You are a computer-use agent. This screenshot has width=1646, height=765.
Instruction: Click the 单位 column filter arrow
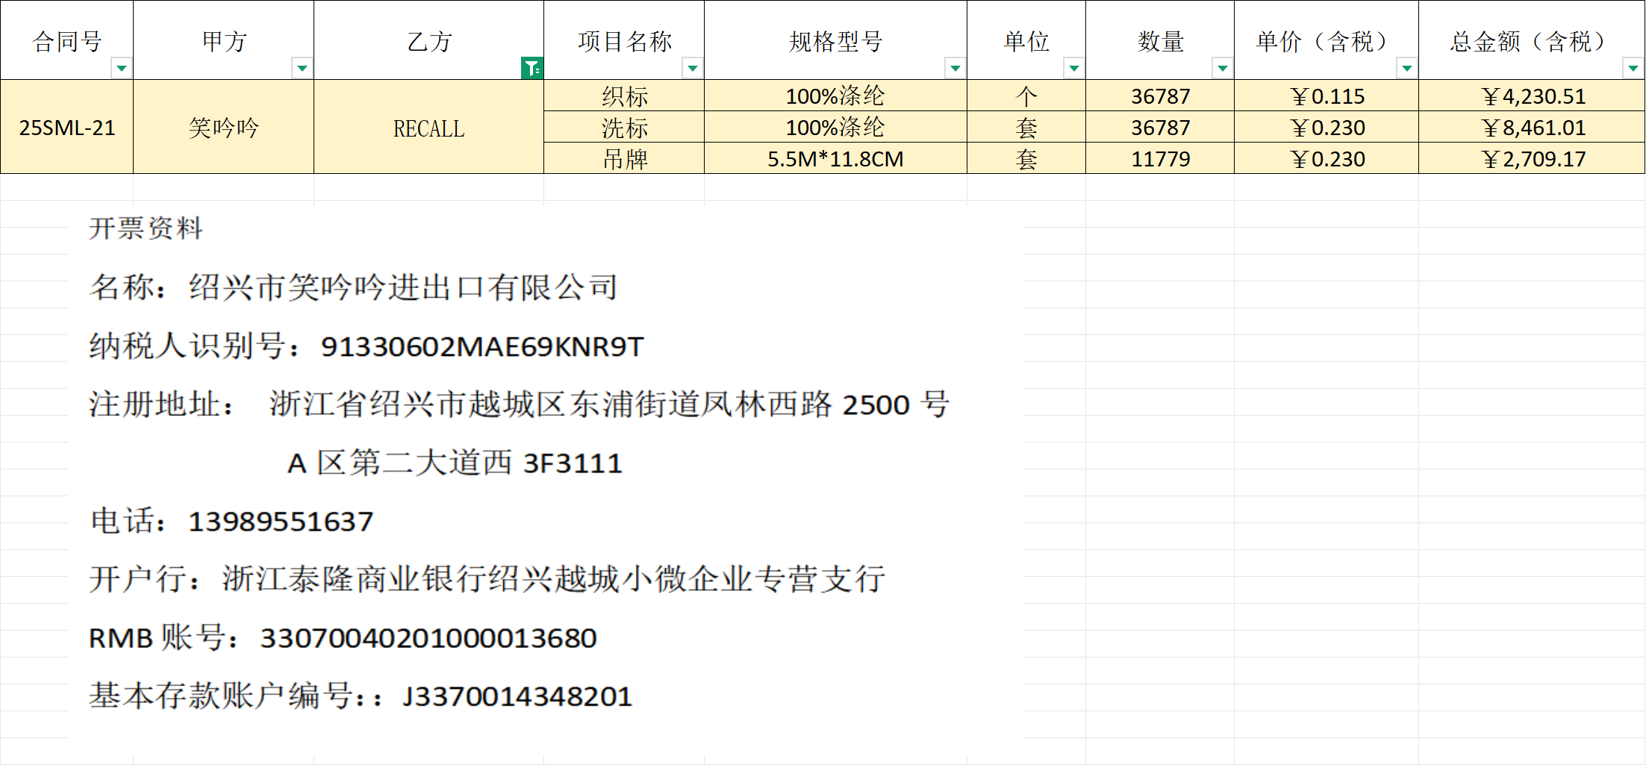tap(1073, 69)
